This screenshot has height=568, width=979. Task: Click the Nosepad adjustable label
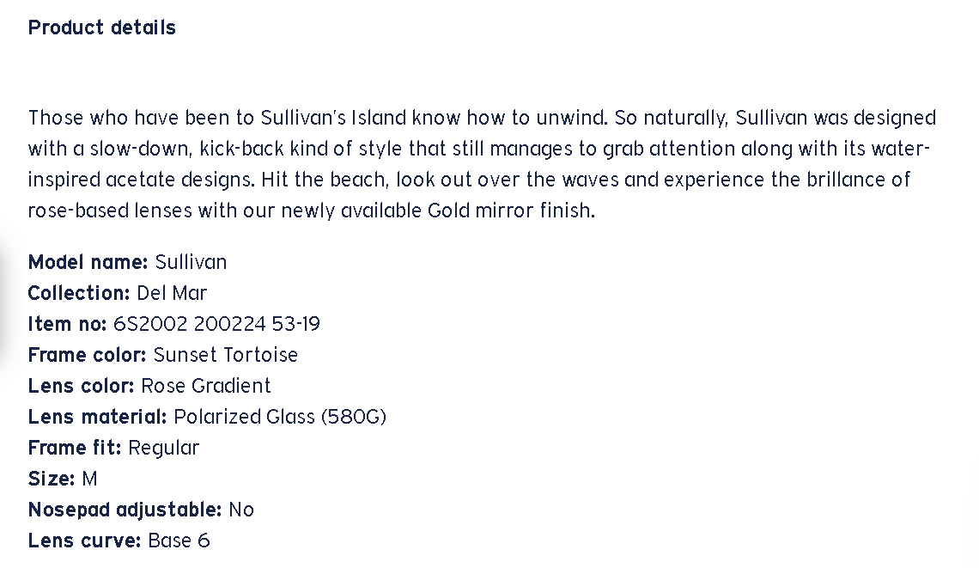point(125,510)
